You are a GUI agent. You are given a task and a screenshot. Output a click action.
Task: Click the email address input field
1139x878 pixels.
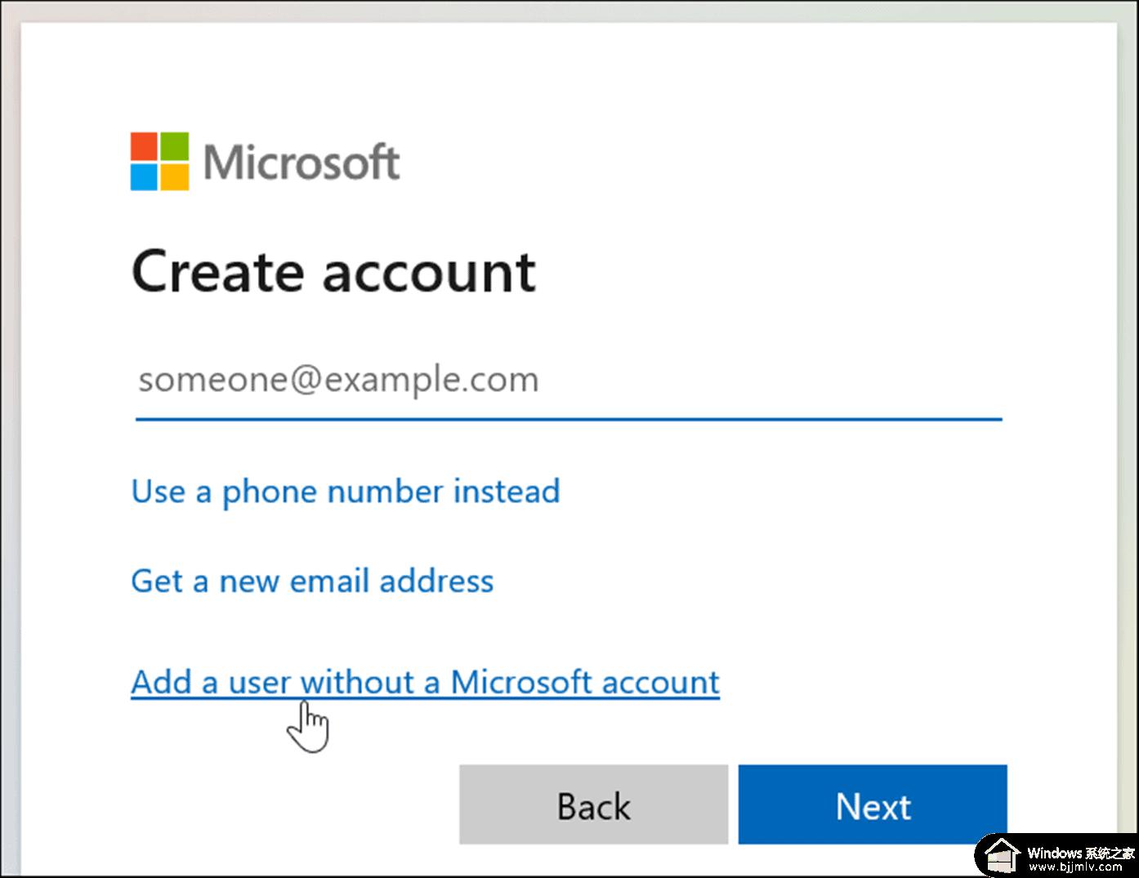click(569, 381)
